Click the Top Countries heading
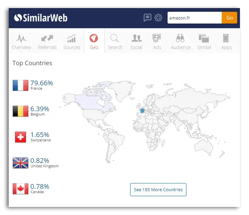 pyautogui.click(x=32, y=63)
